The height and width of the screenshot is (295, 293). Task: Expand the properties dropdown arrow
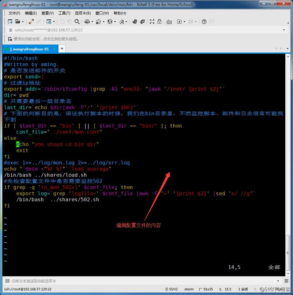54,22
